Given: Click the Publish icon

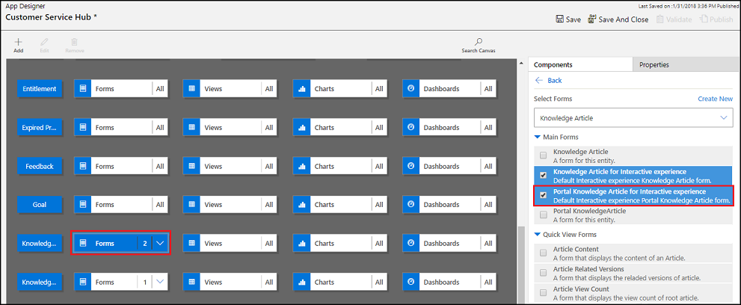Looking at the screenshot, I should [704, 19].
